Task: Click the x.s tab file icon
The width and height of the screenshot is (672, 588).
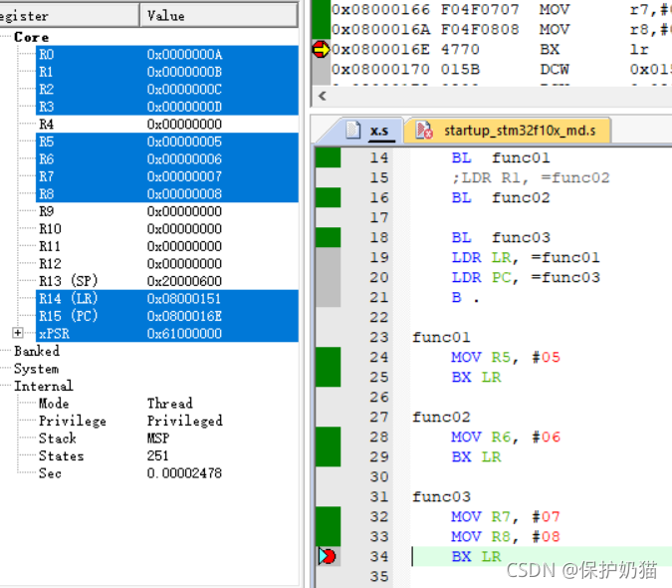Action: [353, 131]
